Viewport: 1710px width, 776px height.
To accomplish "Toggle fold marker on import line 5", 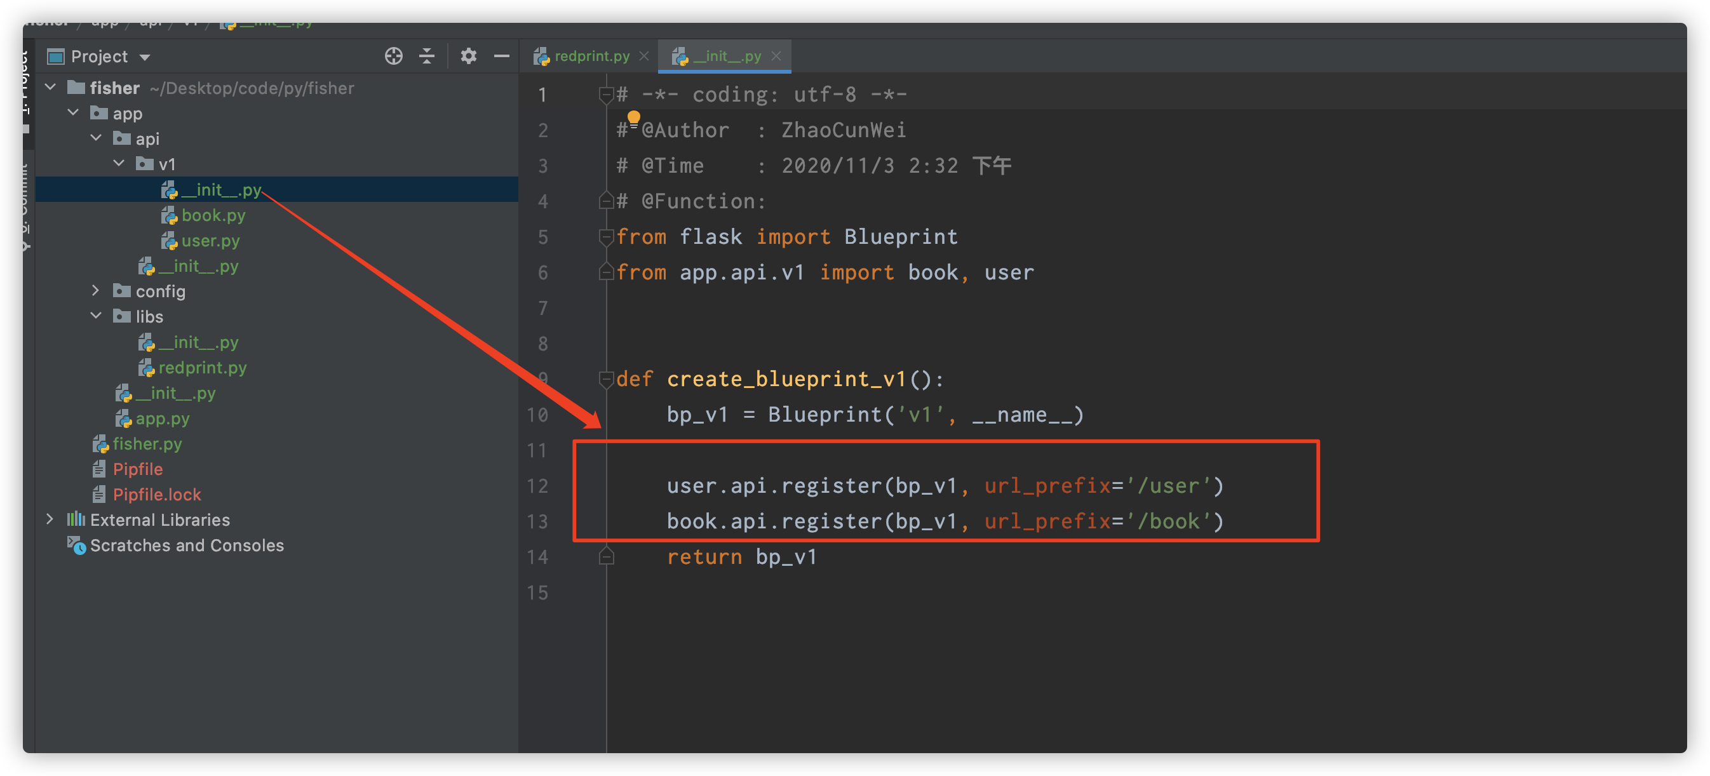I will [605, 237].
